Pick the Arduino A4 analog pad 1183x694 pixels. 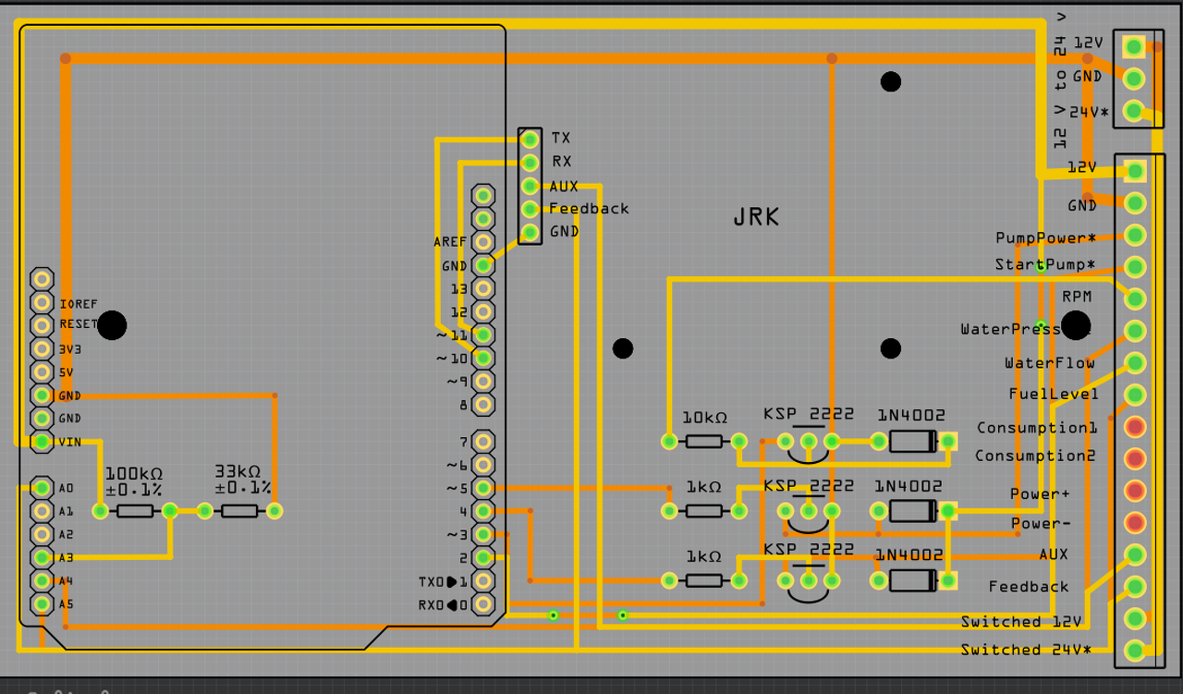click(42, 580)
